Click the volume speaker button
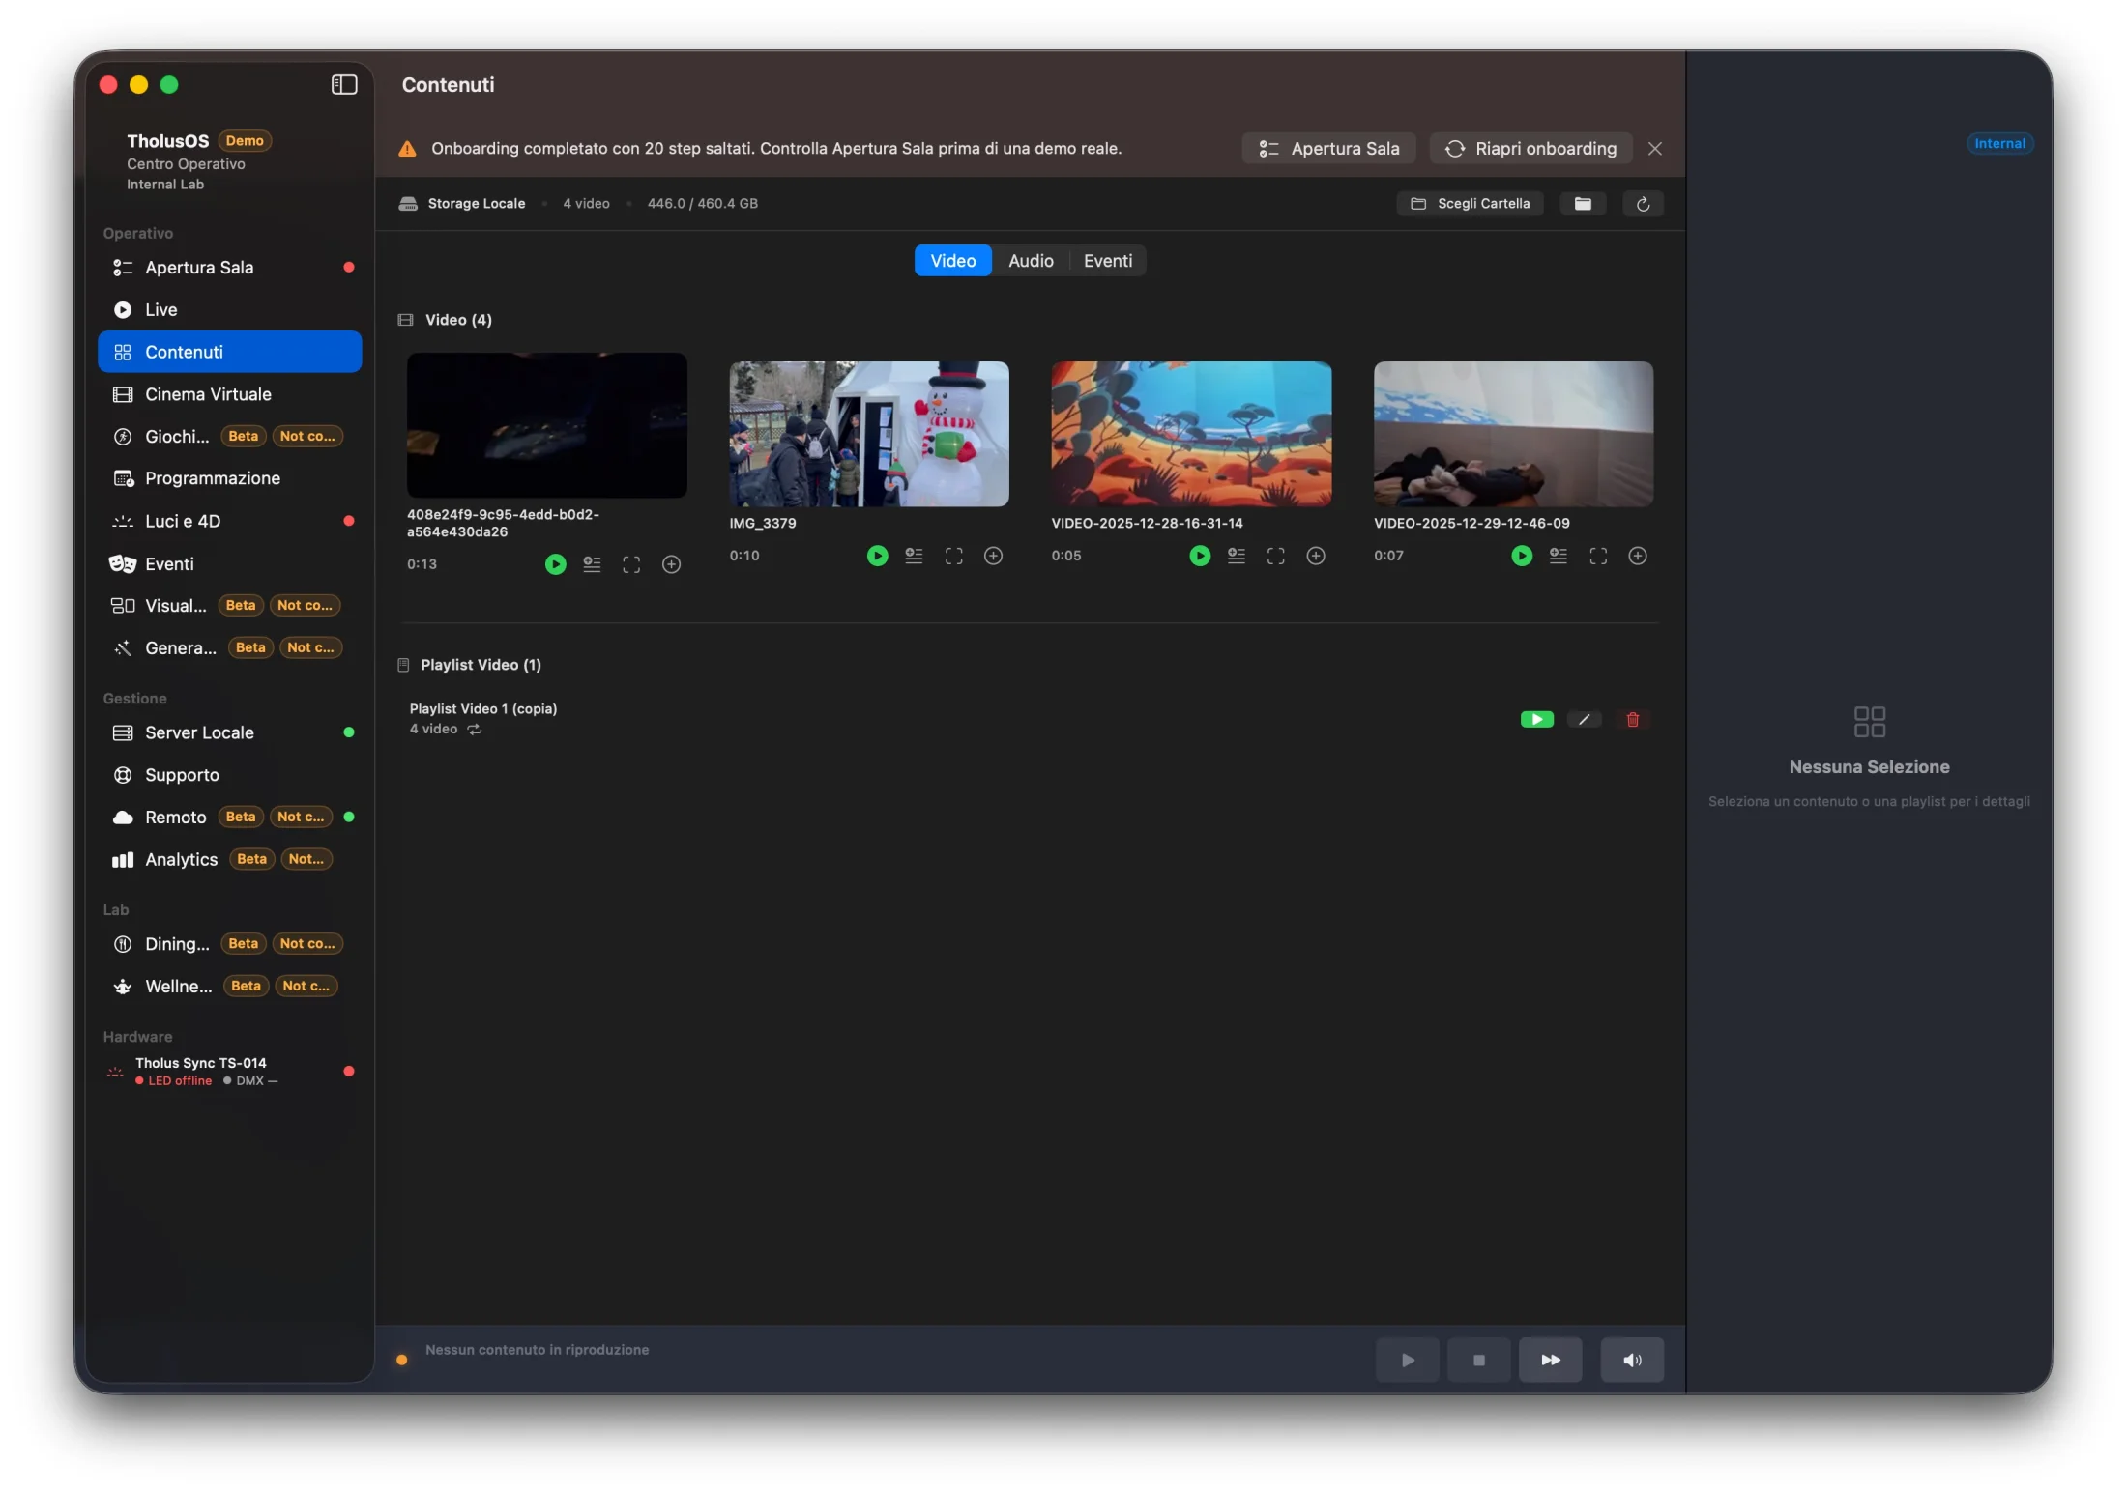The width and height of the screenshot is (2127, 1492). [1631, 1360]
